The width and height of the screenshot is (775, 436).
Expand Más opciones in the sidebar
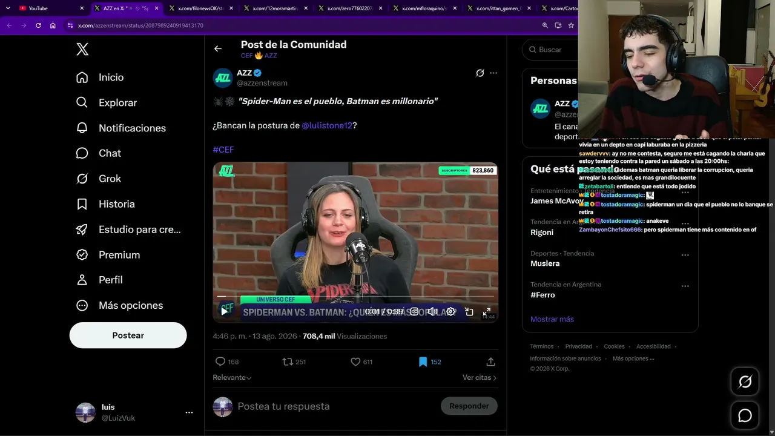[119, 305]
